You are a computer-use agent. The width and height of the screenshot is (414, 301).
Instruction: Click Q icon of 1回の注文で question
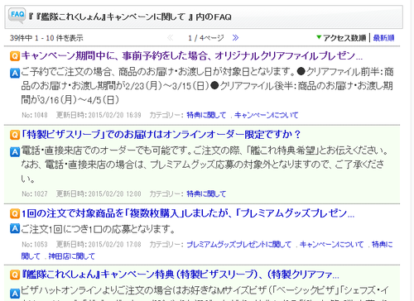coord(15,213)
